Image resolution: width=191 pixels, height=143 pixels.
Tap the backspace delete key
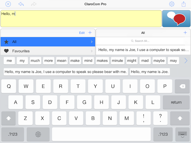pos(182,86)
